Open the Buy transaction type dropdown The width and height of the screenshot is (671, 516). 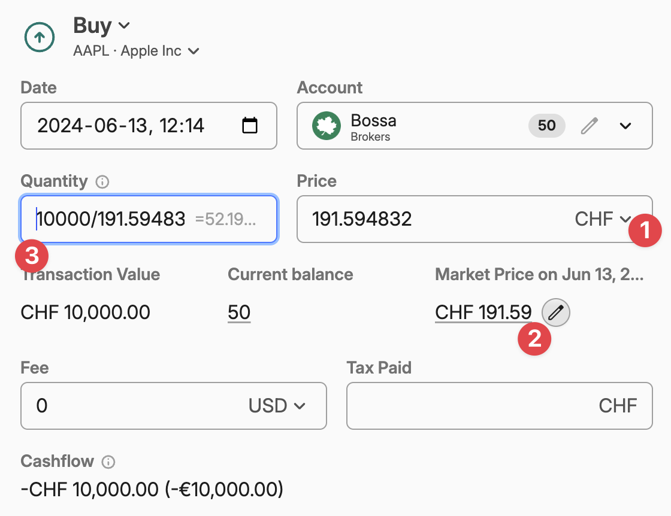101,26
